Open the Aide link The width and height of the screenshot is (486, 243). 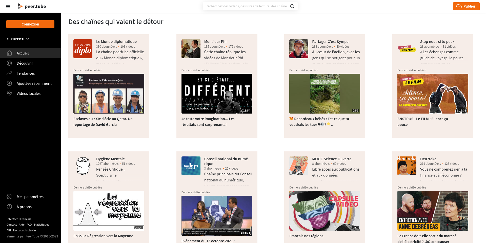pyautogui.click(x=22, y=225)
